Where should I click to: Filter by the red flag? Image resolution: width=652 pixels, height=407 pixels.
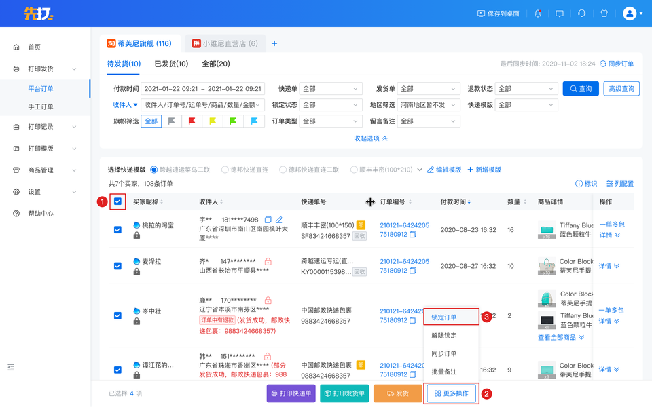click(x=192, y=121)
